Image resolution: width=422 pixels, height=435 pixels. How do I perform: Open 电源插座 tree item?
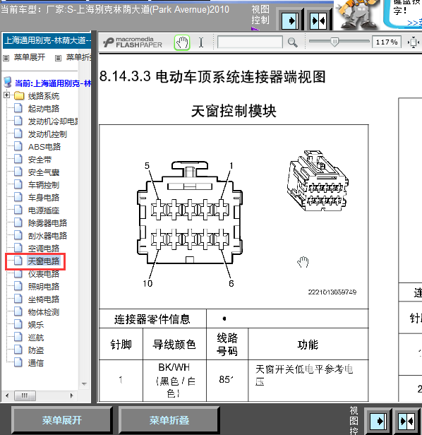point(44,210)
